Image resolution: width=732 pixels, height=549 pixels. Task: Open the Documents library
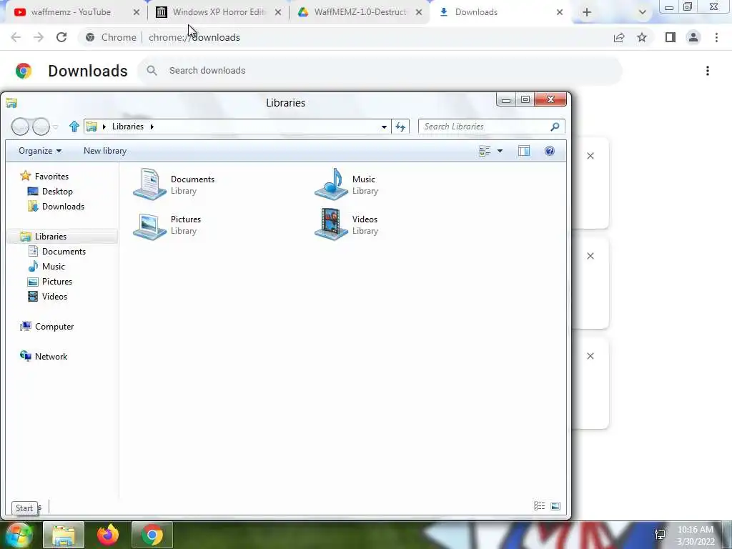(x=174, y=185)
